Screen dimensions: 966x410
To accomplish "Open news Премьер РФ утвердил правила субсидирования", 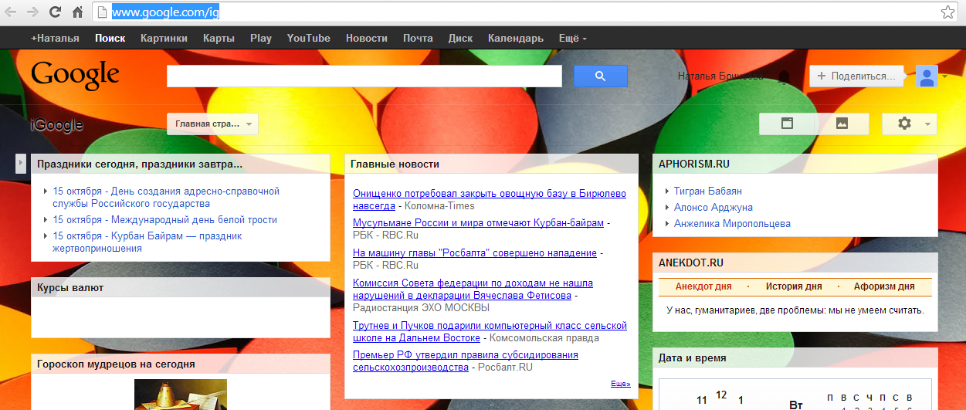I will (x=466, y=361).
